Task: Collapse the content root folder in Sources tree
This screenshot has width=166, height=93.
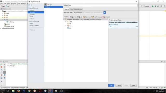Action: tap(64, 19)
